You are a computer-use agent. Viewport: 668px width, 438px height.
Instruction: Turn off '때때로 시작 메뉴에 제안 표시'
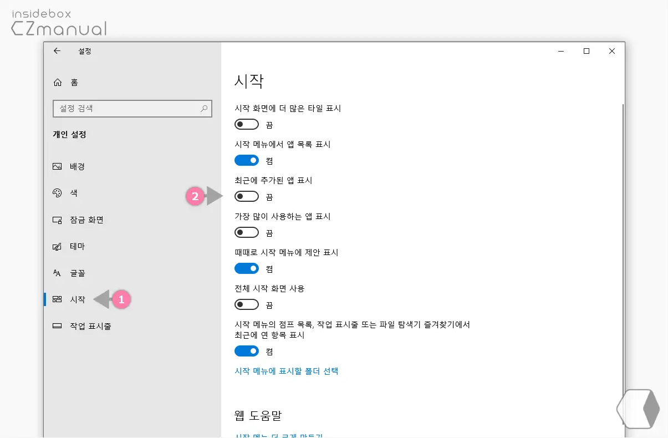coord(246,268)
